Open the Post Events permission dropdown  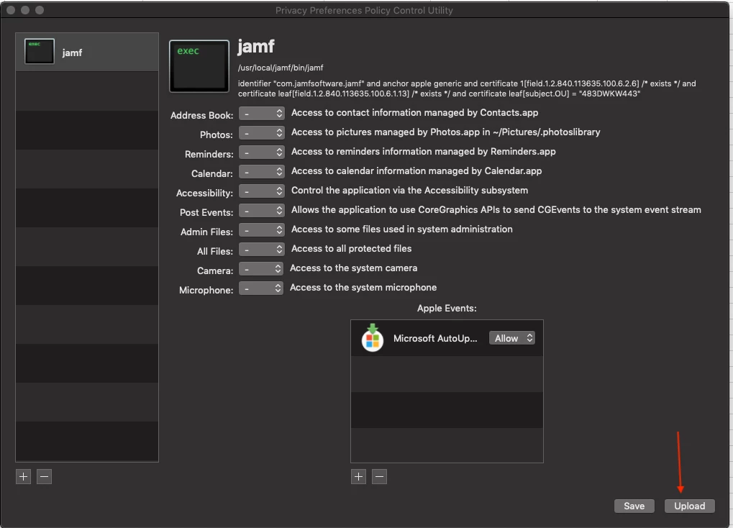261,211
